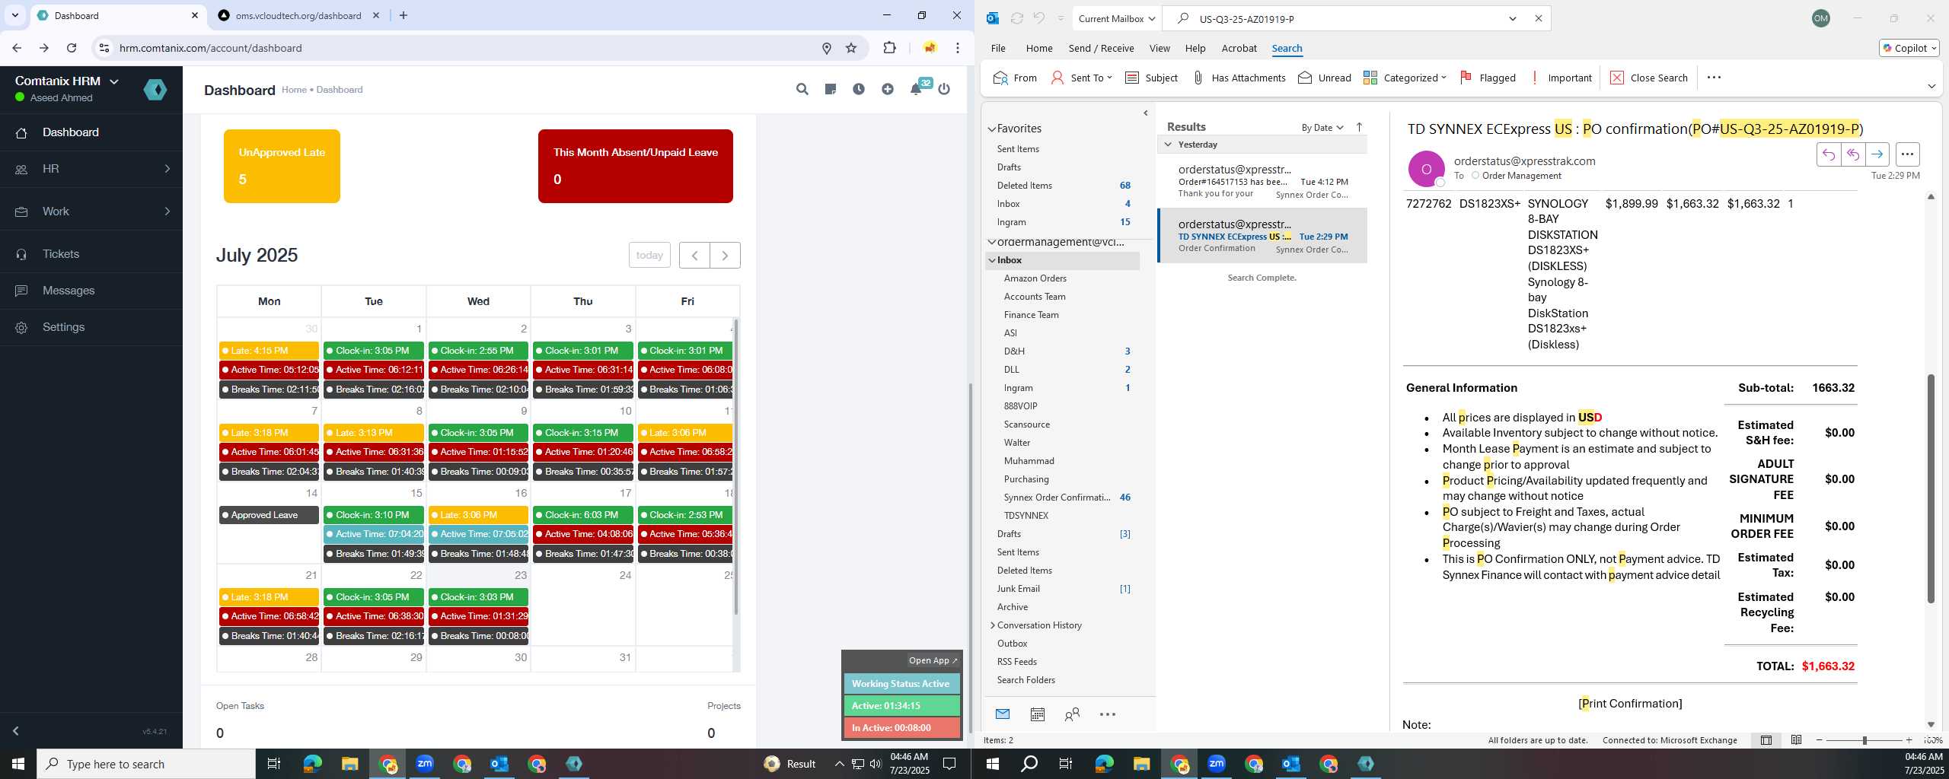Click the Comtanix hexagon logo in sidebar
1949x779 pixels.
click(x=155, y=90)
